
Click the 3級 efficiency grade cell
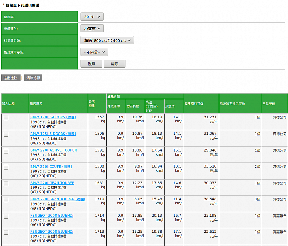240,204
